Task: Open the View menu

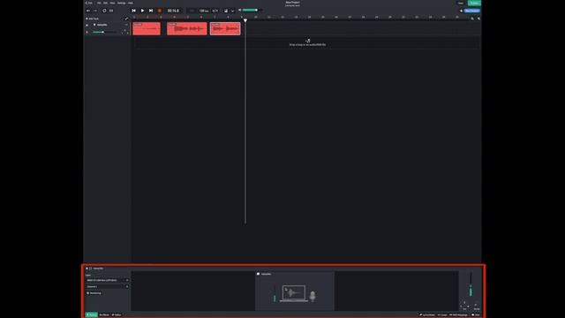Action: point(112,3)
